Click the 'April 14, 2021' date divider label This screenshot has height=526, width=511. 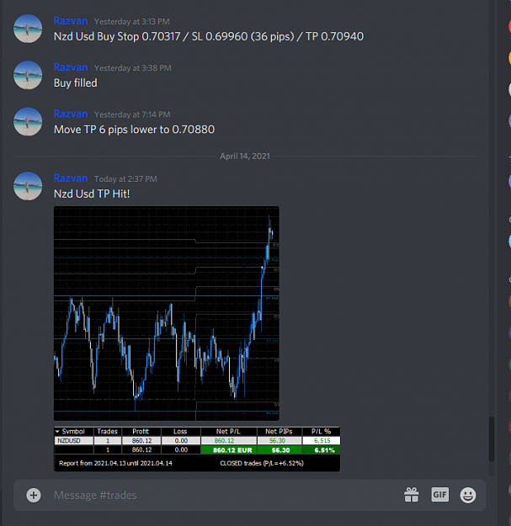pos(245,156)
